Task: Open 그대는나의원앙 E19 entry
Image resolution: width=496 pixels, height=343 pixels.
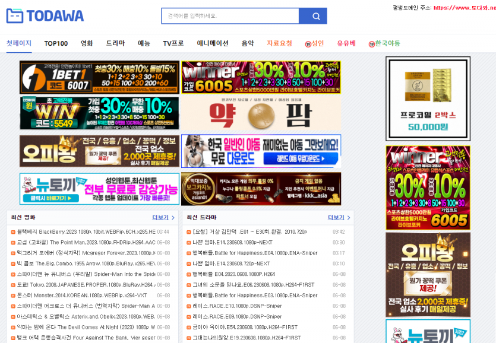Action: tap(247, 338)
